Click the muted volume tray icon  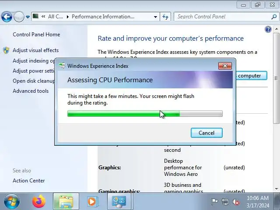pyautogui.click(x=236, y=202)
